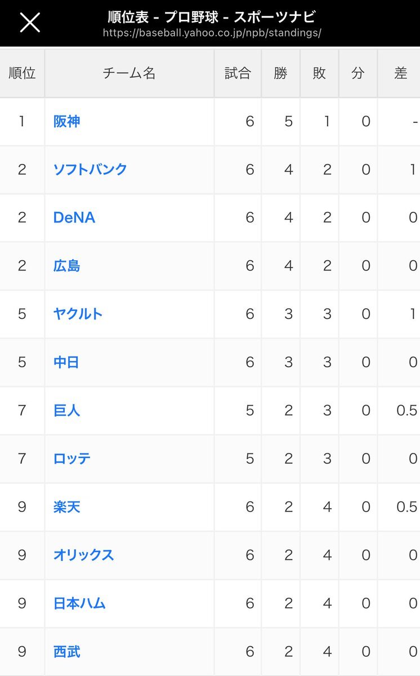Open the ソフトバンク team link

(90, 170)
